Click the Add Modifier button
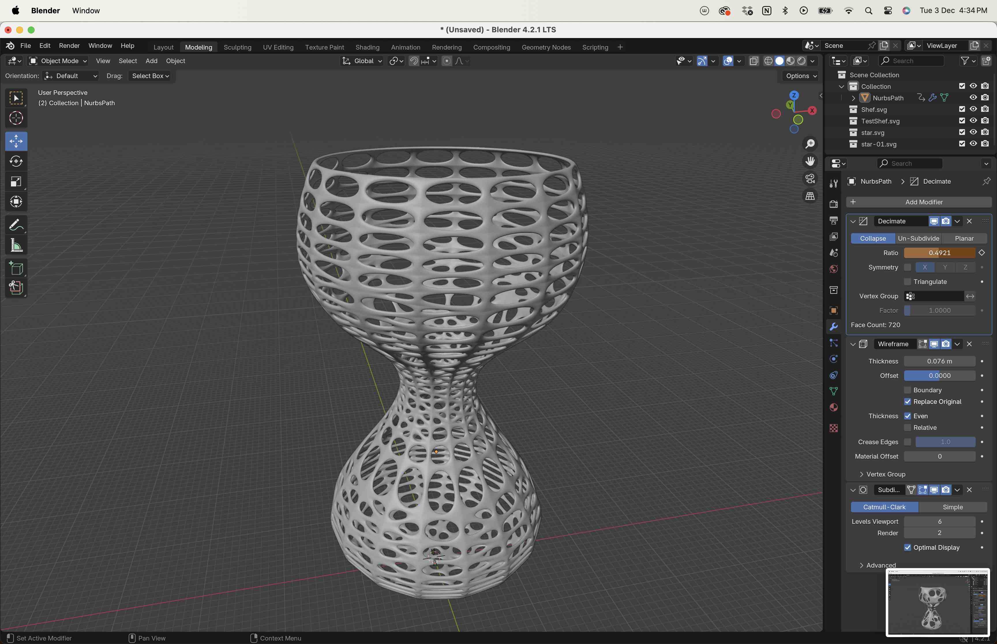 [919, 202]
